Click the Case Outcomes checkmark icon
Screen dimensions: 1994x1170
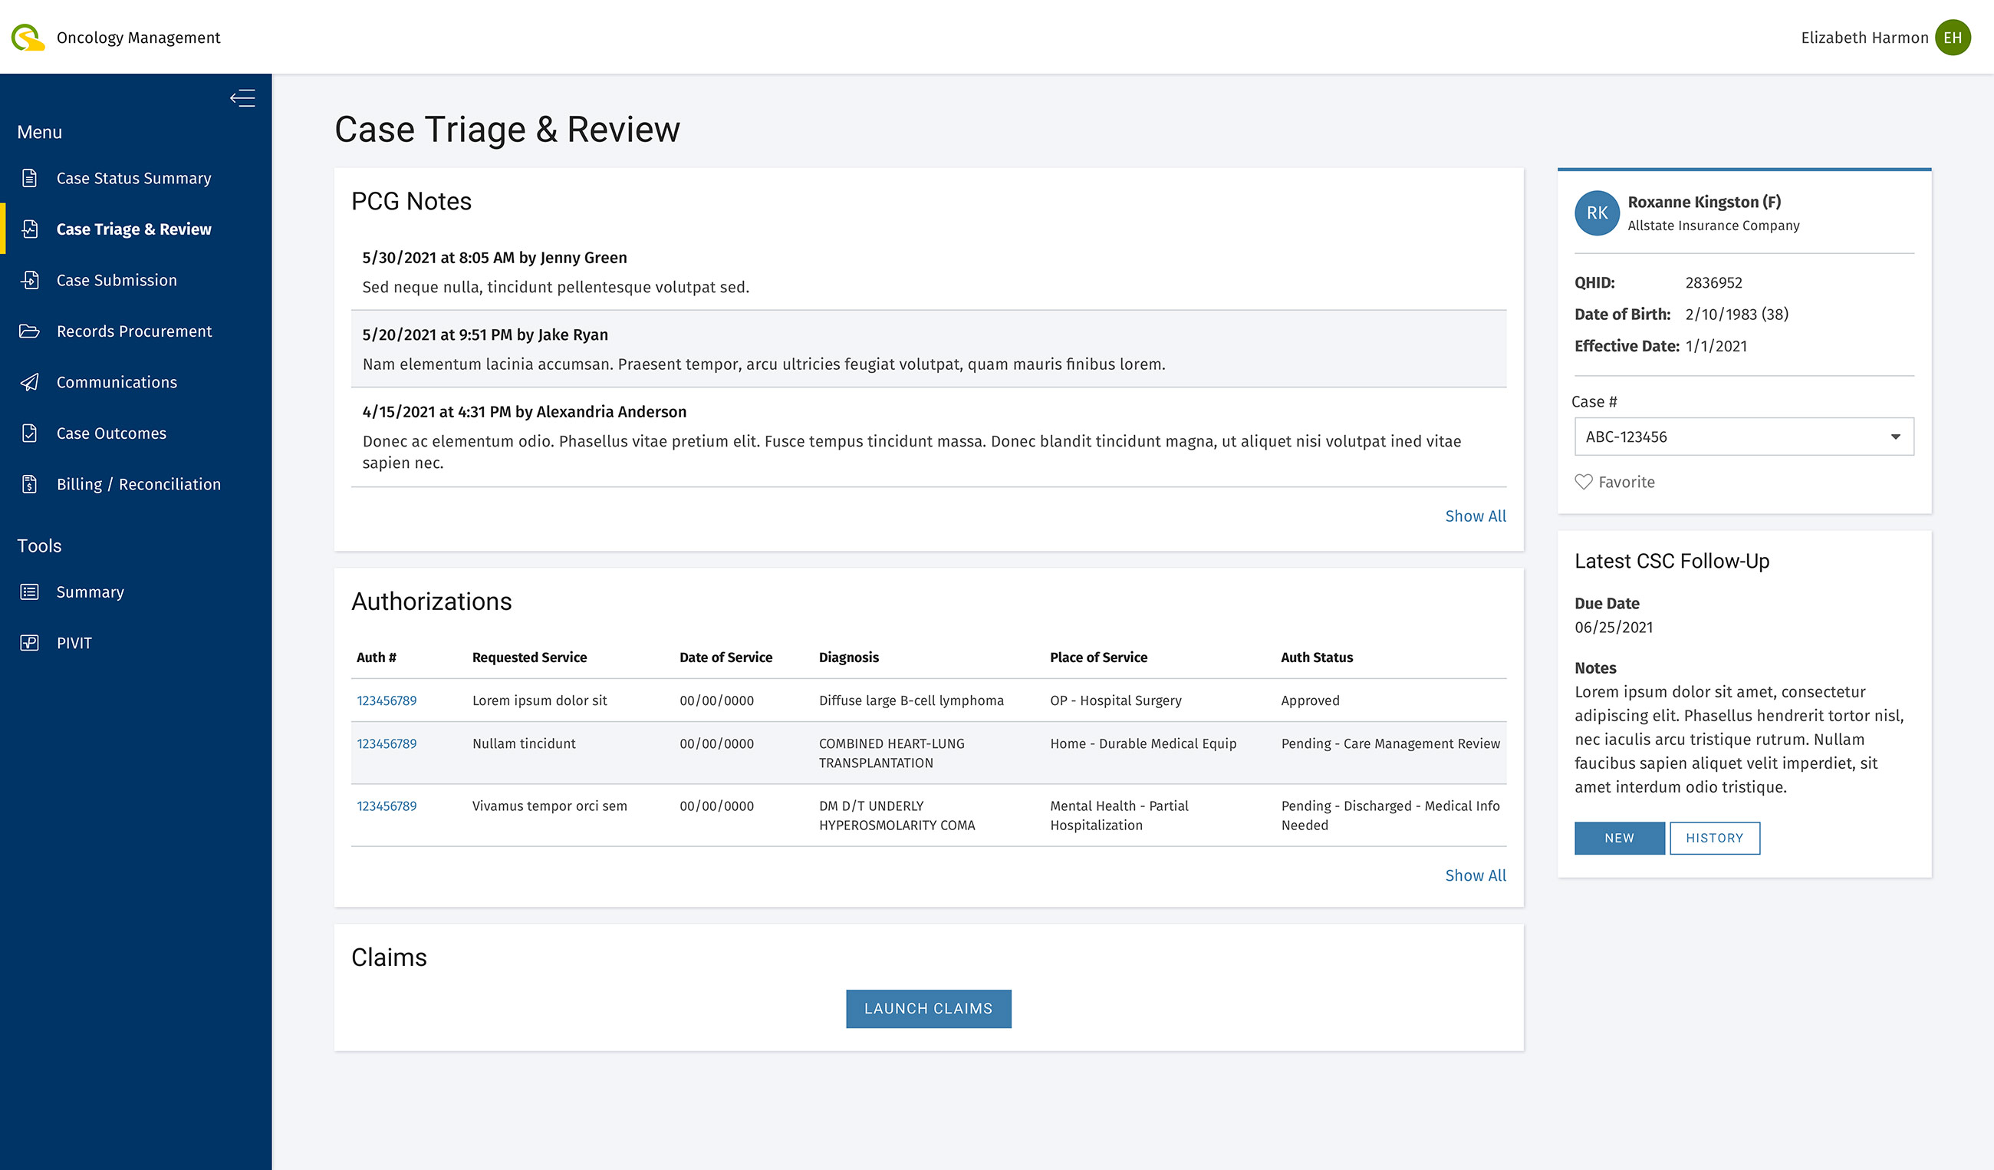pos(29,433)
